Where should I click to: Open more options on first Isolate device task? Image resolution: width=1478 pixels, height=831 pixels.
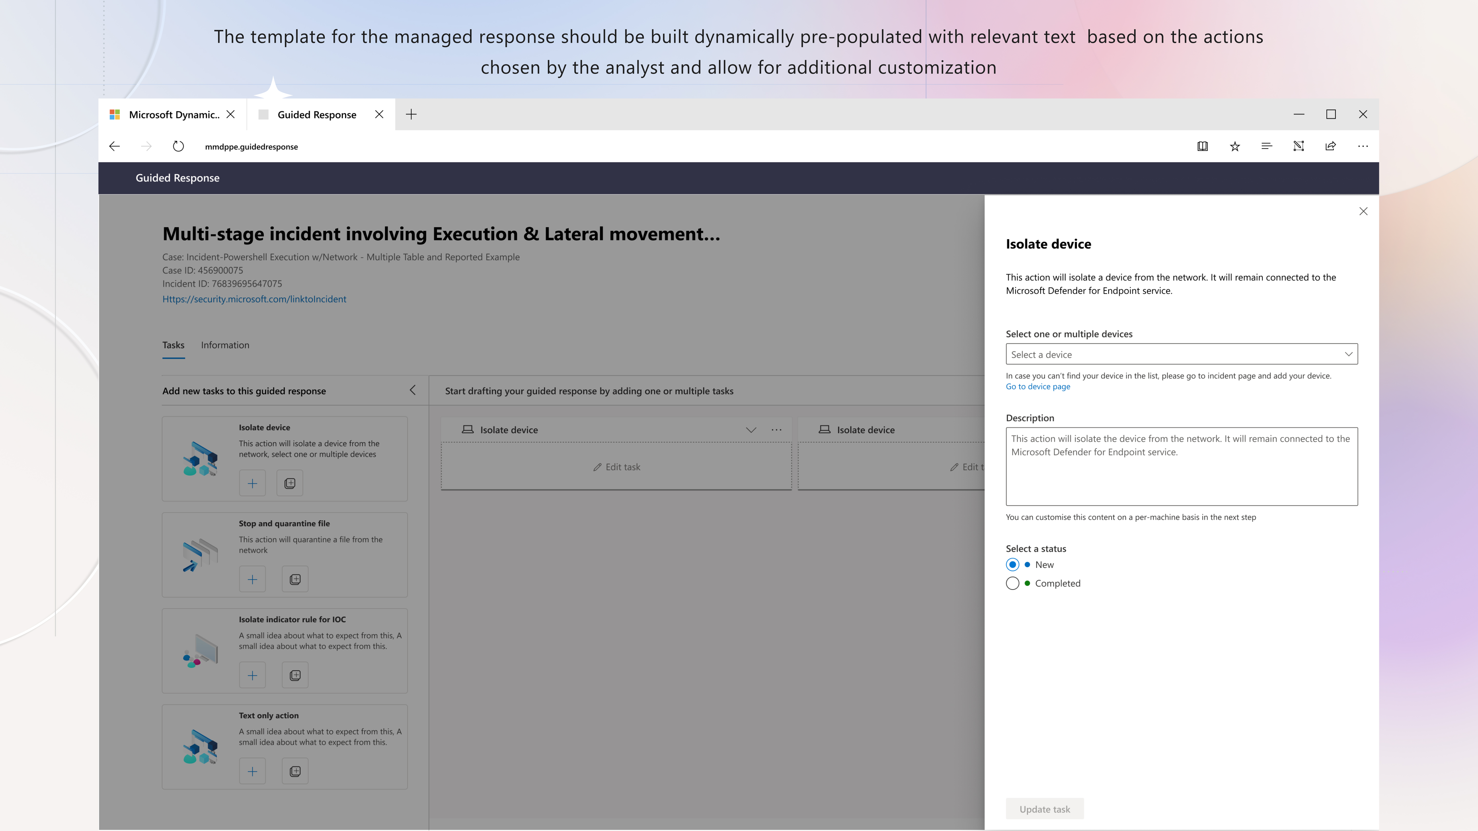click(x=776, y=430)
